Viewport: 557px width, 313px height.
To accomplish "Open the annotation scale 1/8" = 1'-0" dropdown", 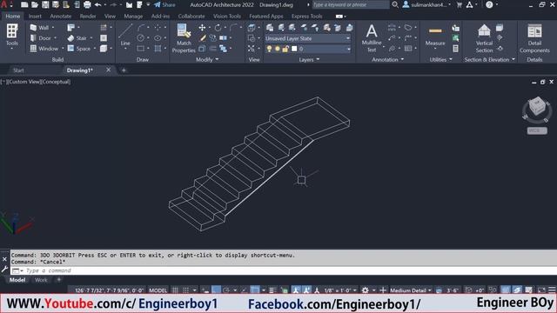I will (340, 290).
